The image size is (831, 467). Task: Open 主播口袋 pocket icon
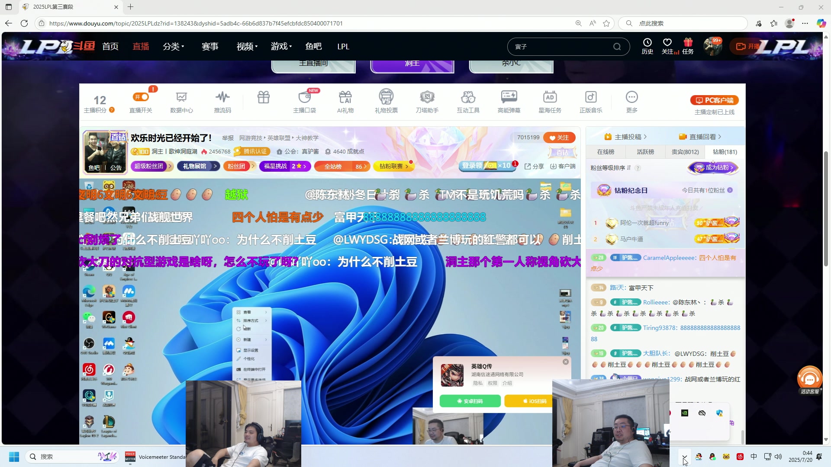[305, 97]
